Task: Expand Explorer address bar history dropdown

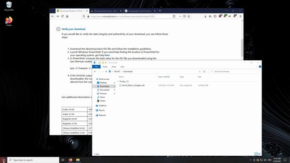Action: 199,72
